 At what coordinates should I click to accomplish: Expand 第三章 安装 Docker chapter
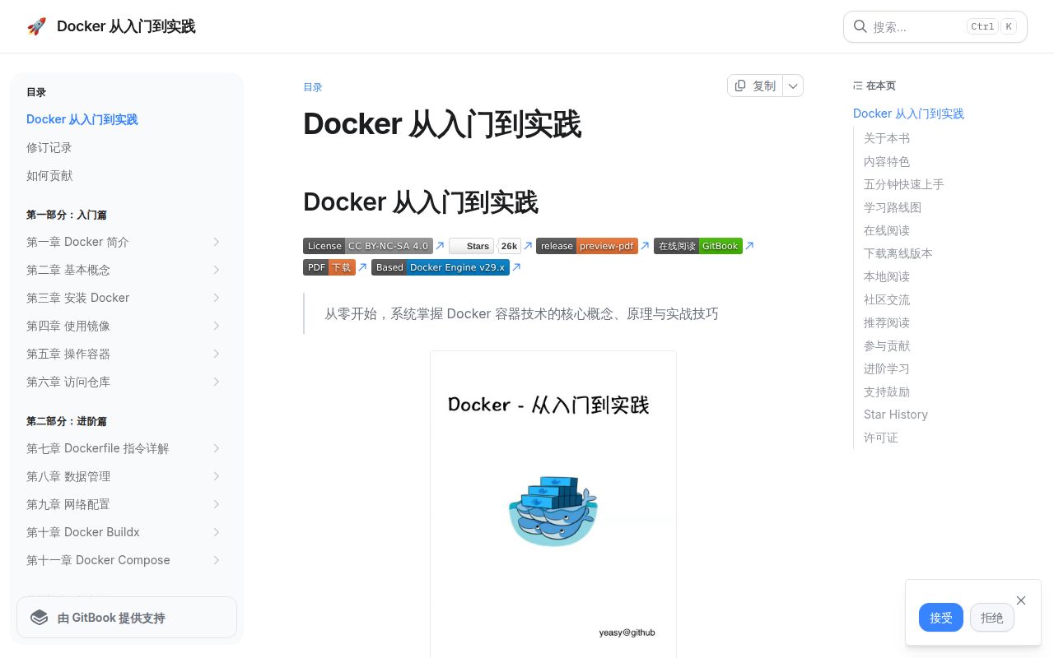(217, 298)
